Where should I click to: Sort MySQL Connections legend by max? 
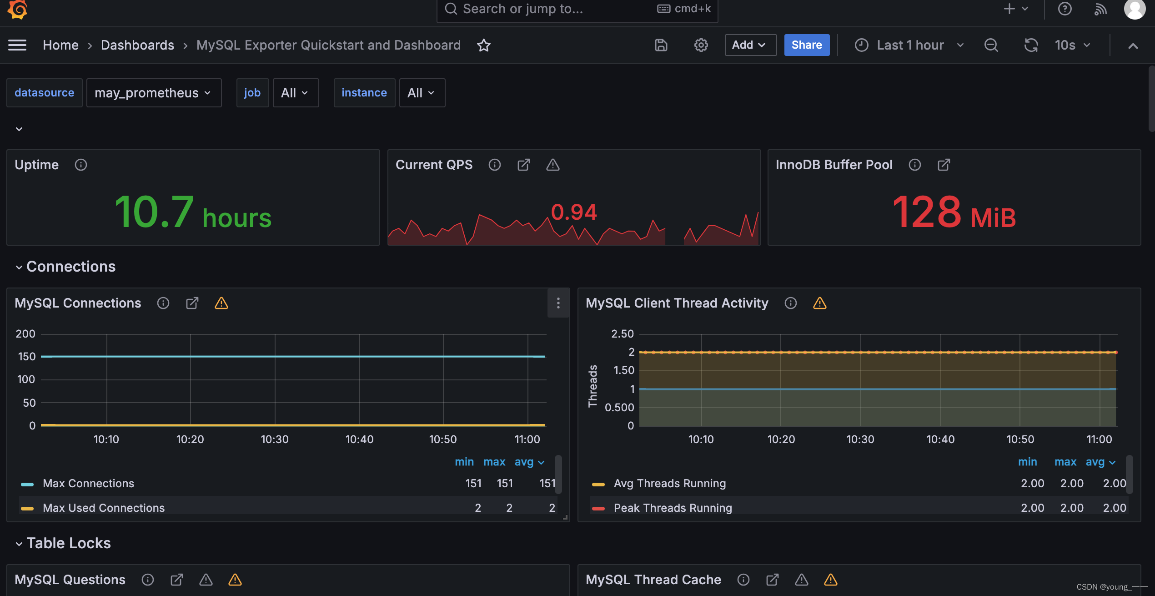pyautogui.click(x=494, y=462)
